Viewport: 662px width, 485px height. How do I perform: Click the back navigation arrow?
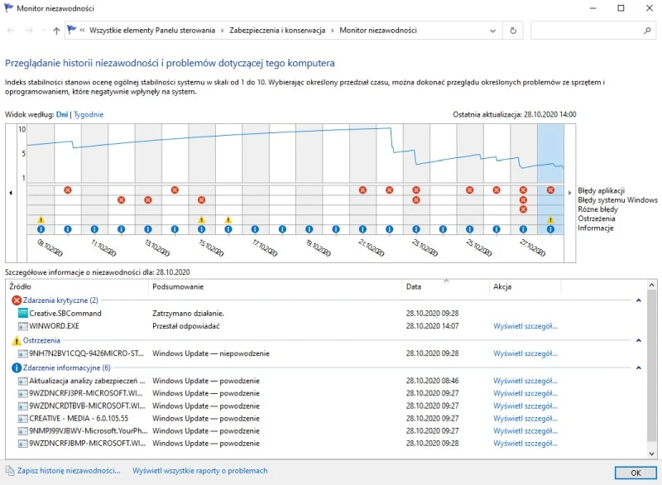point(12,31)
